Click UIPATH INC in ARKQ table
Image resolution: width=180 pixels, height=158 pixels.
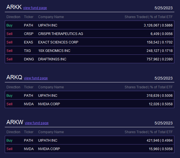click(x=48, y=96)
